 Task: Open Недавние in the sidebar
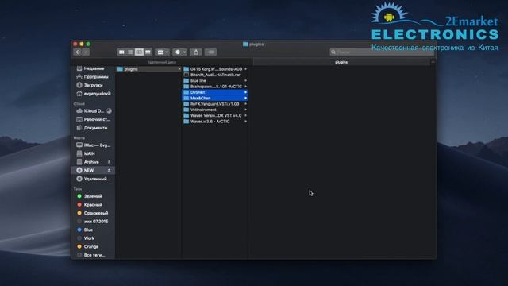93,68
